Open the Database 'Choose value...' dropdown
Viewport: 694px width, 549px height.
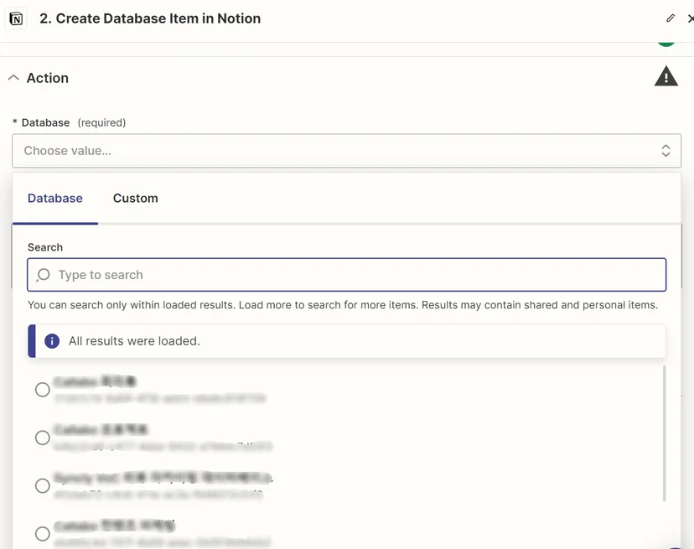pyautogui.click(x=346, y=151)
